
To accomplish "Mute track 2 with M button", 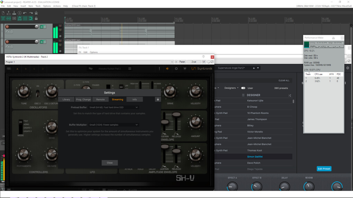I will [60, 41].
